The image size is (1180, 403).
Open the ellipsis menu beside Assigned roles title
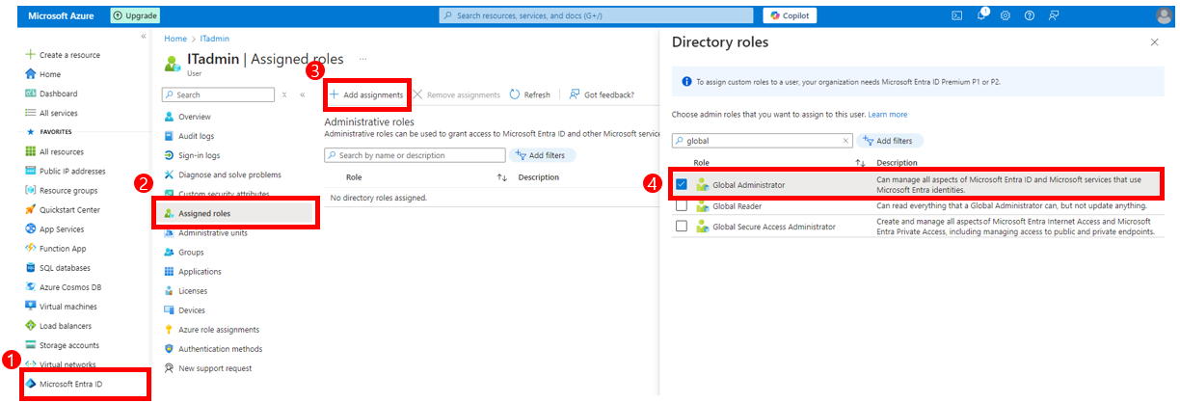[363, 59]
